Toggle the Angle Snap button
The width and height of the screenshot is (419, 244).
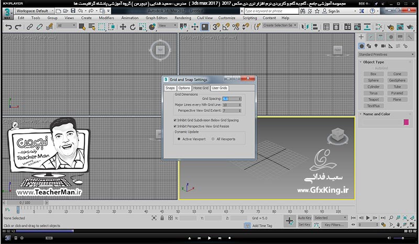pos(226,27)
